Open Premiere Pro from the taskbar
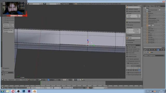This screenshot has height=93, width=166. coord(29,91)
